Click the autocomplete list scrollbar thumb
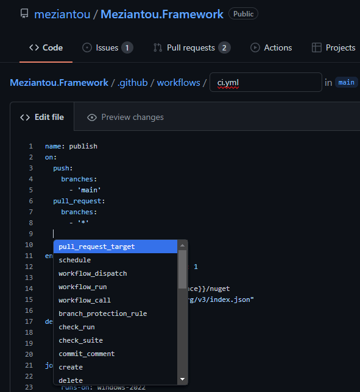This screenshot has width=360, height=392. point(182,270)
